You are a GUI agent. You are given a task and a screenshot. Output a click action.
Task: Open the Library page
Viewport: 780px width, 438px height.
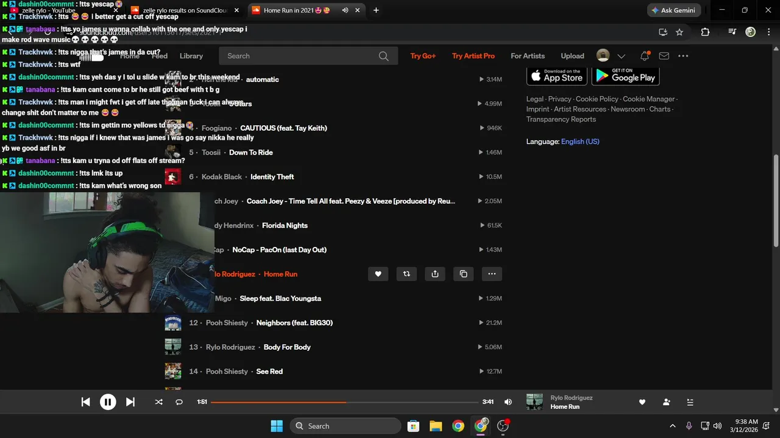tap(191, 56)
